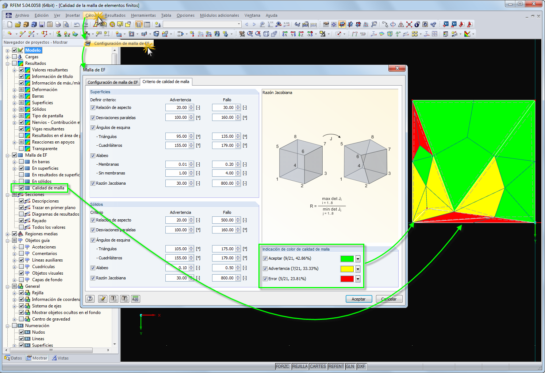Collapse the Malla de EF tree node

pos(8,155)
